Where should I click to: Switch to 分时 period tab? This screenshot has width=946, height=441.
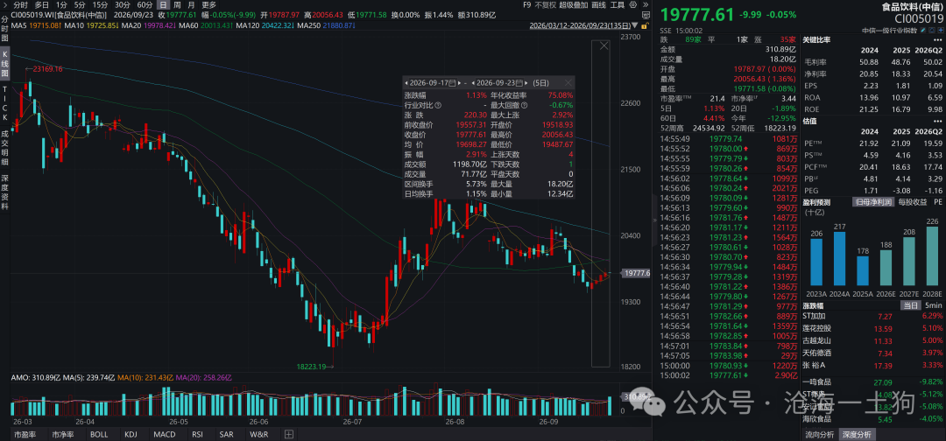pyautogui.click(x=20, y=5)
